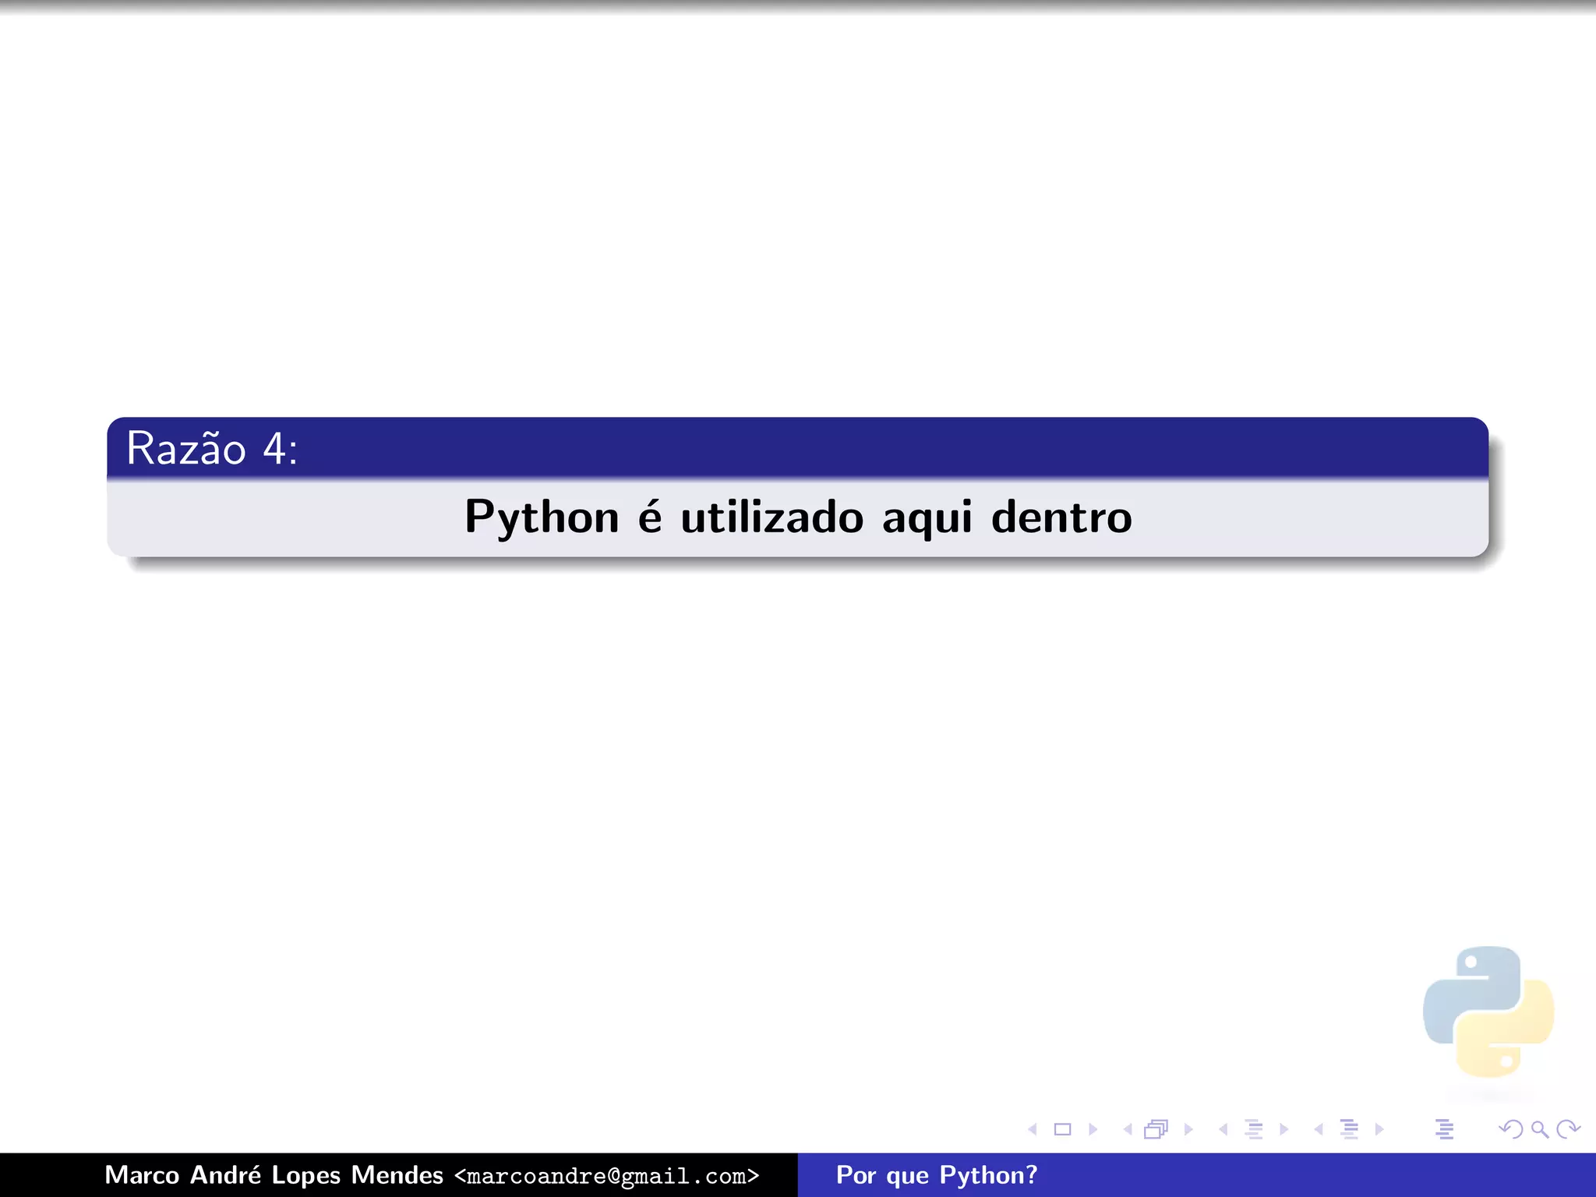Click author name Marco André Lopes Mendes
Screen dimensions: 1596x1197
tap(274, 1175)
